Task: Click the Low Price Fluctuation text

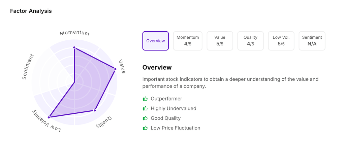Action: pyautogui.click(x=176, y=128)
